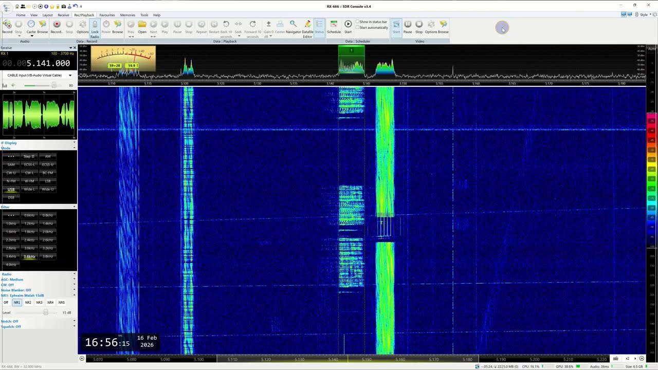Open Video Options gear
The image size is (658, 370).
(x=431, y=27)
